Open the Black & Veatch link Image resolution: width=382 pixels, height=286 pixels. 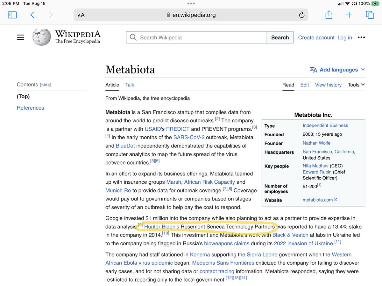(x=290, y=235)
